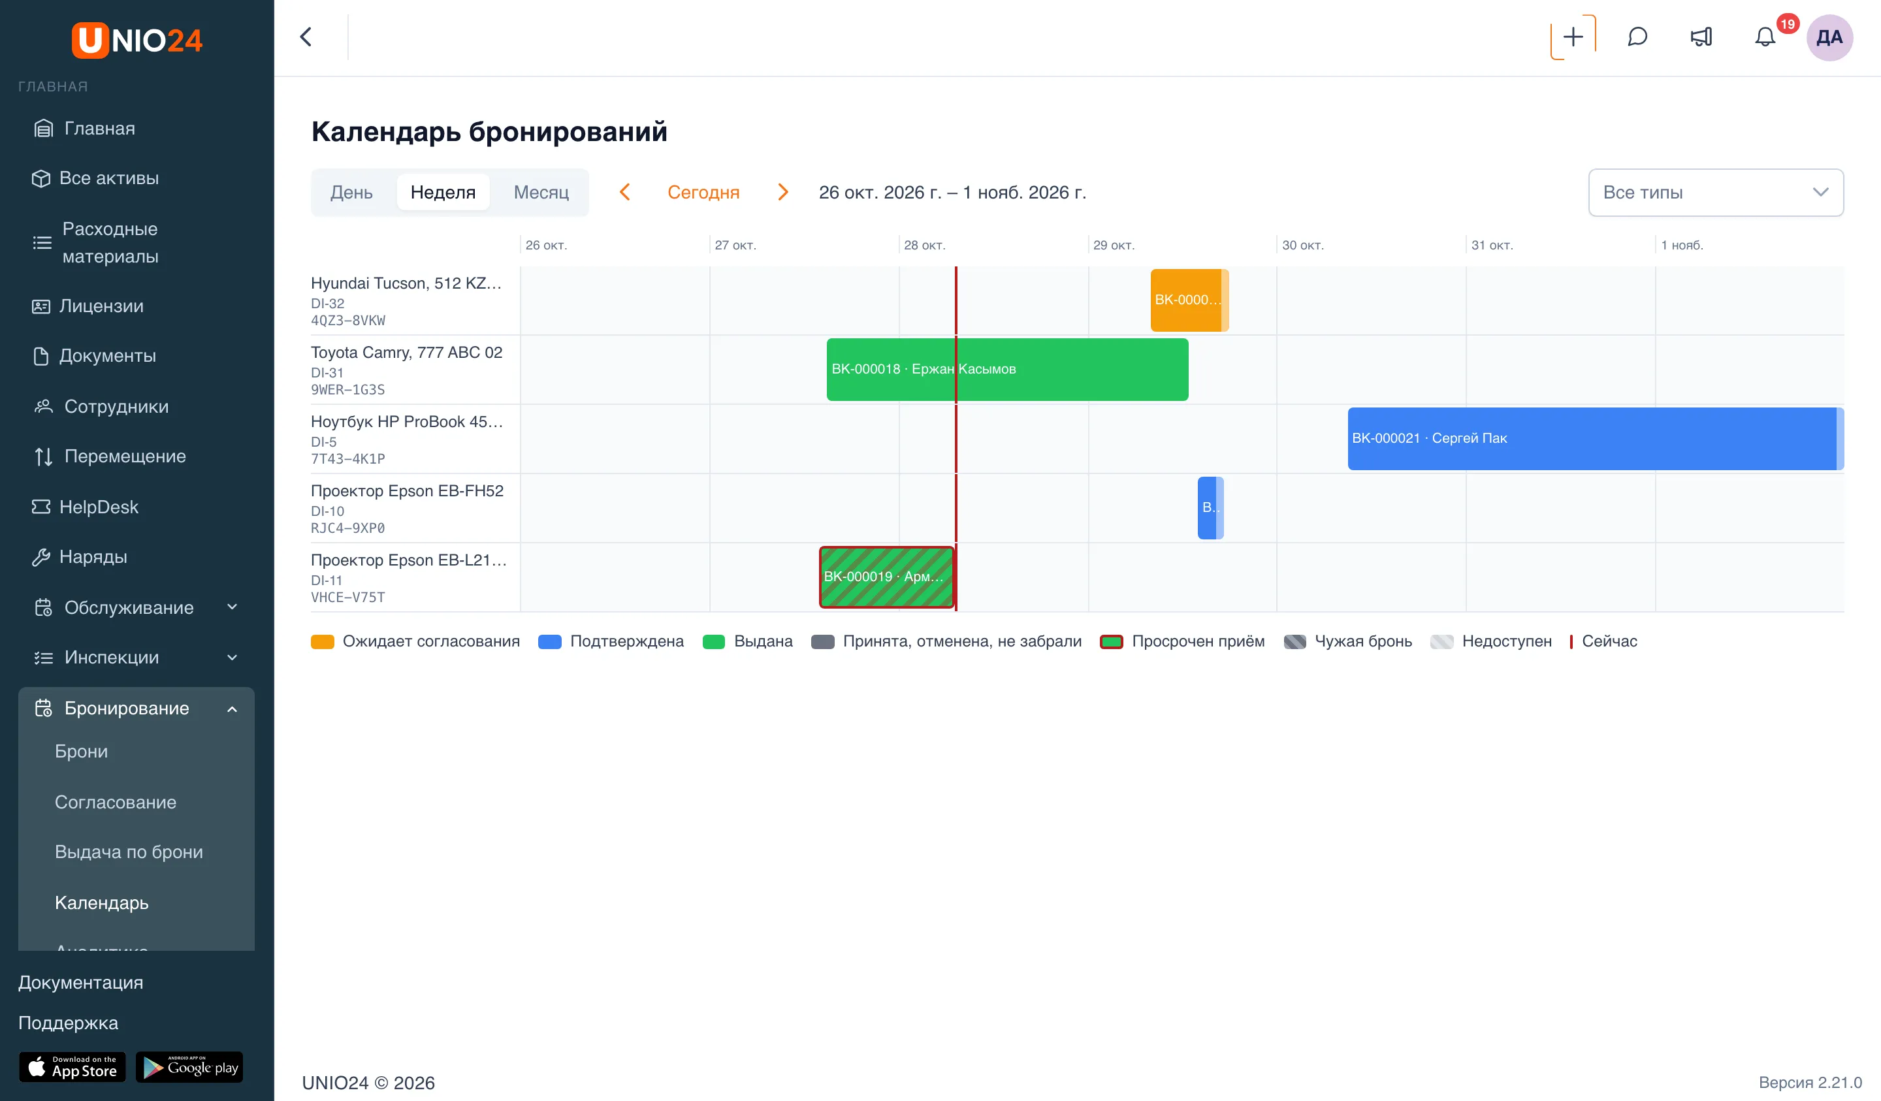Open the Поддержка link
Image resolution: width=1881 pixels, height=1101 pixels.
click(x=68, y=1023)
